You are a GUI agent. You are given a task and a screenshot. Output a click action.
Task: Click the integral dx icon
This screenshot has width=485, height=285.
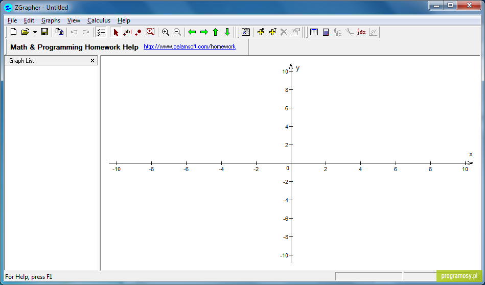coord(361,32)
